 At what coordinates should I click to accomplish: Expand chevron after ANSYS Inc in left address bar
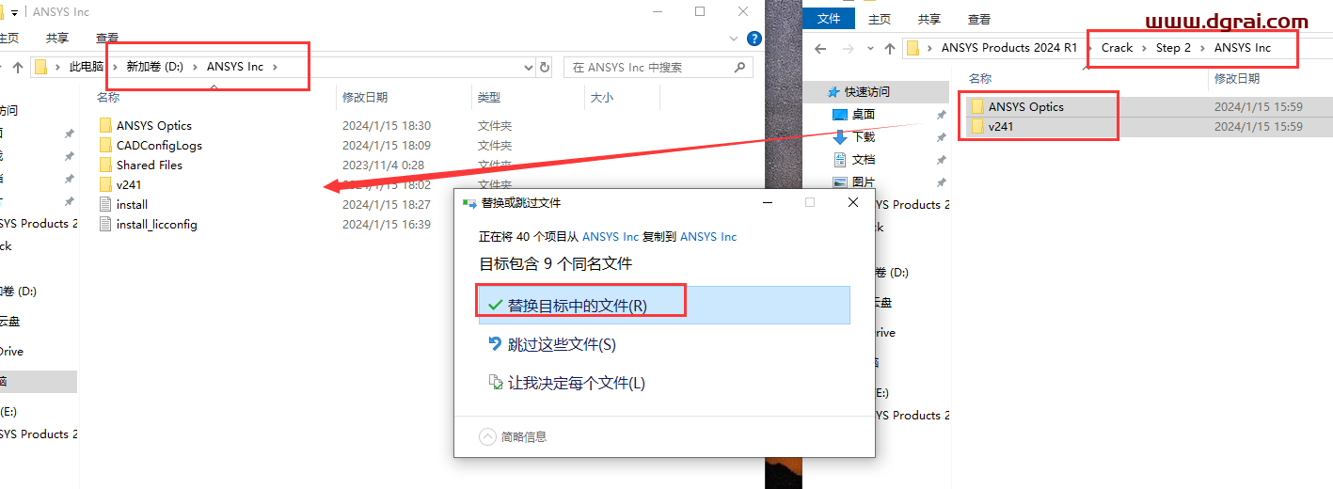275,68
